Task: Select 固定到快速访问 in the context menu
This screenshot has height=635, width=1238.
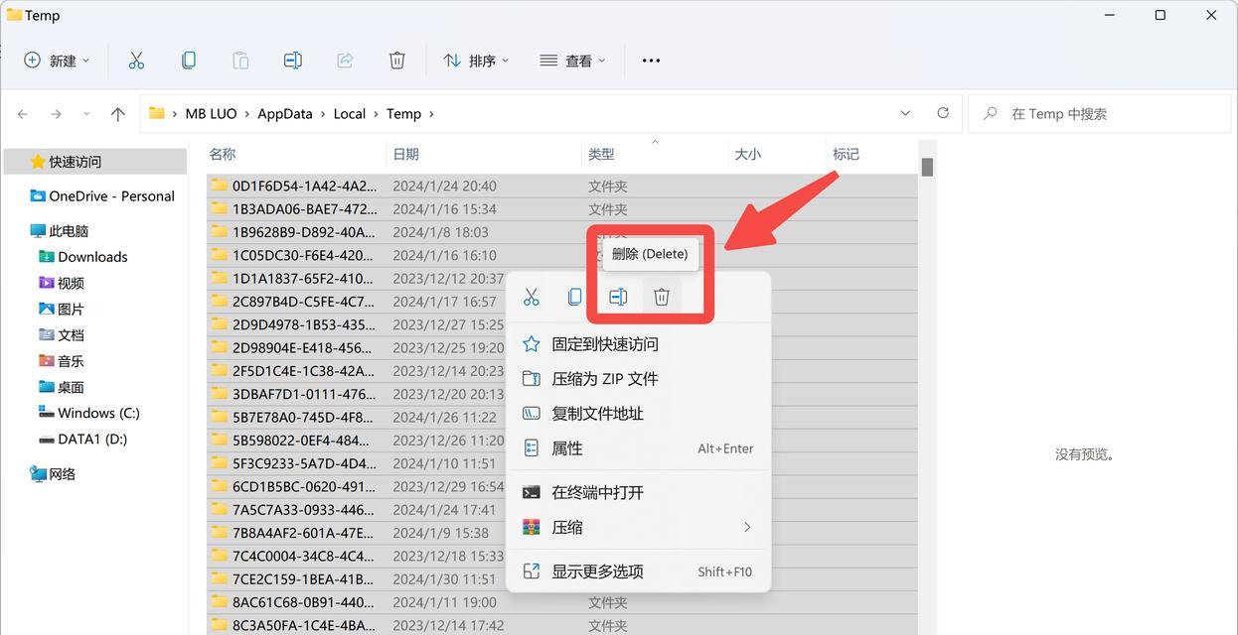Action: coord(638,344)
